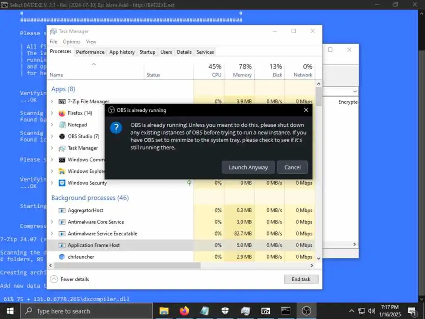Screen dimensions: 425x319
Task: Sort processes by Disk column
Action: coord(270,70)
